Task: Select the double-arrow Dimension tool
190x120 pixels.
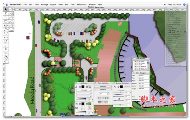Action: click(x=6, y=37)
